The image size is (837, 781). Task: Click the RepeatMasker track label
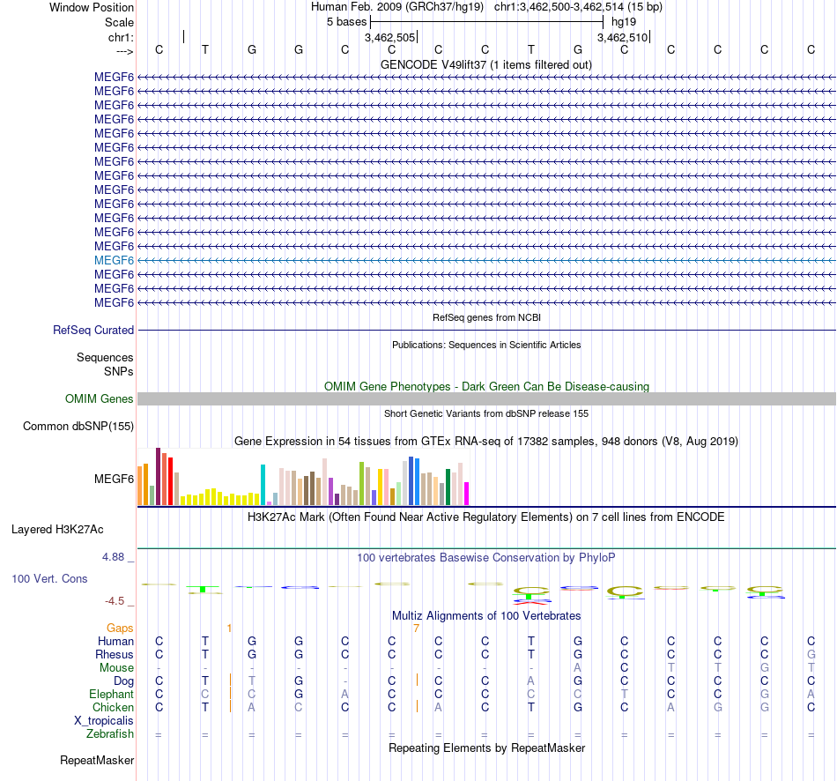[x=97, y=760]
